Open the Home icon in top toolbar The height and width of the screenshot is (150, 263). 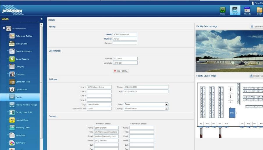[x=223, y=10]
